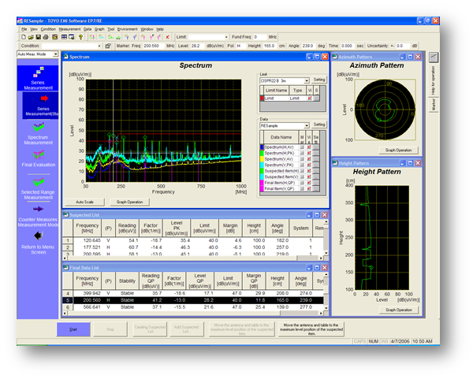473x379 pixels.
Task: Click the Marker Freq field showing 200.560
Action: [153, 46]
